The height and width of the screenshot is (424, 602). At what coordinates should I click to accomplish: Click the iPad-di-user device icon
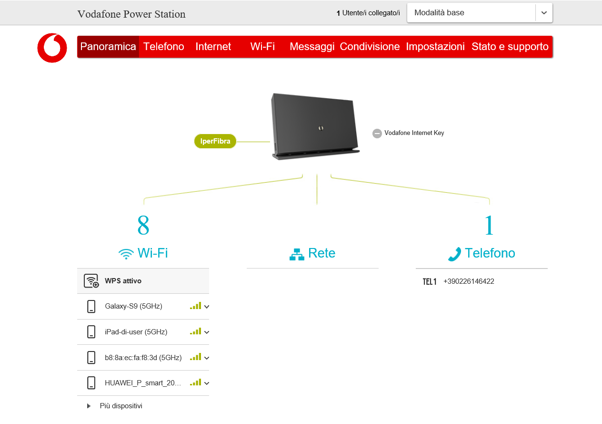point(91,332)
